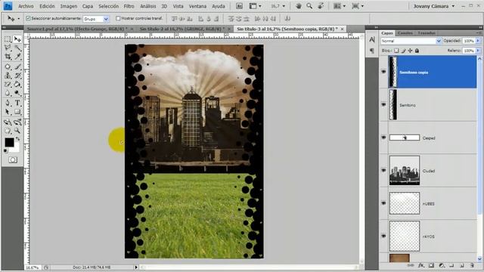This screenshot has width=484, height=272.
Task: Select the Eraser tool
Action: coord(8,85)
